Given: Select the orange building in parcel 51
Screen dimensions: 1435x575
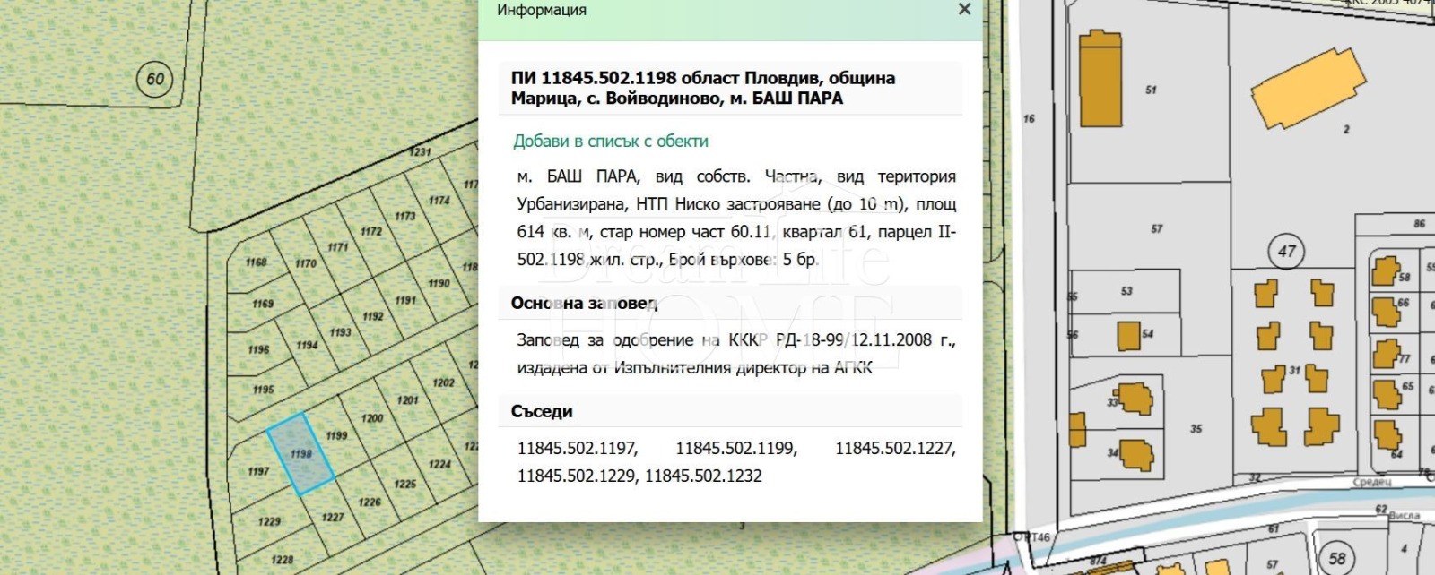Looking at the screenshot, I should click(1100, 79).
